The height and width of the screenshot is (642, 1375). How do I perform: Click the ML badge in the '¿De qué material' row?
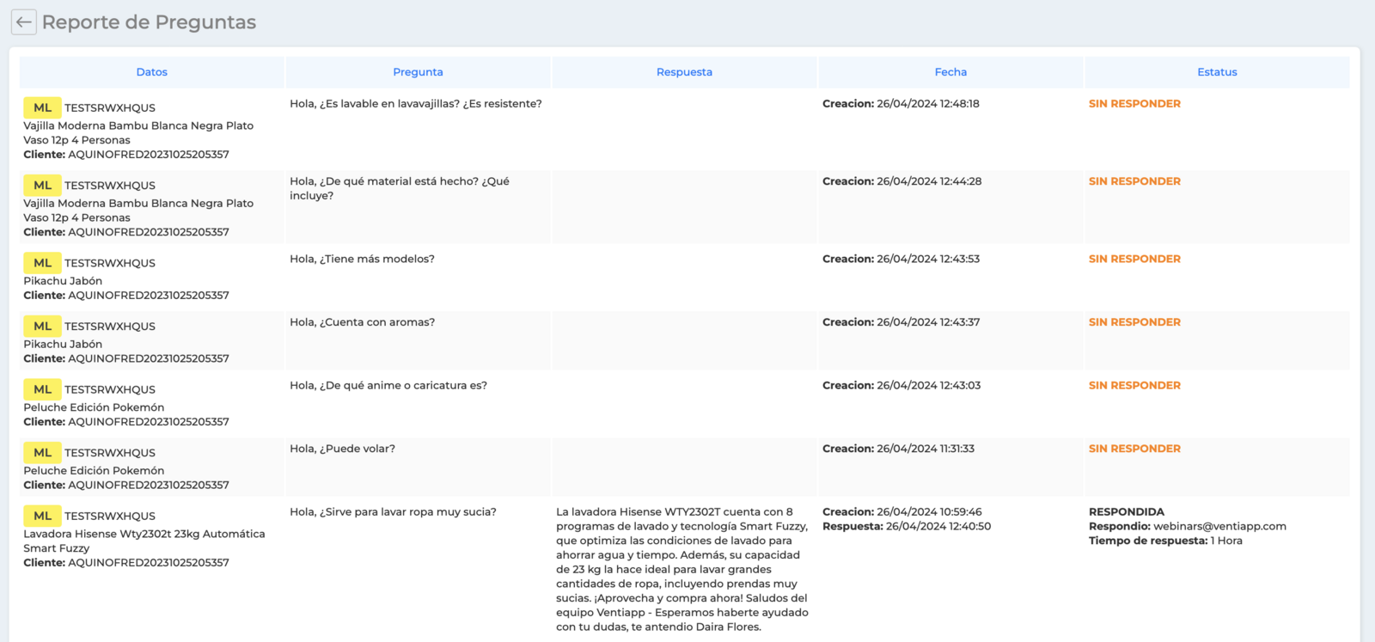coord(42,185)
